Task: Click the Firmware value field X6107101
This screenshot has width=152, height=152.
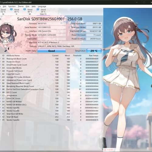Action: [52, 23]
